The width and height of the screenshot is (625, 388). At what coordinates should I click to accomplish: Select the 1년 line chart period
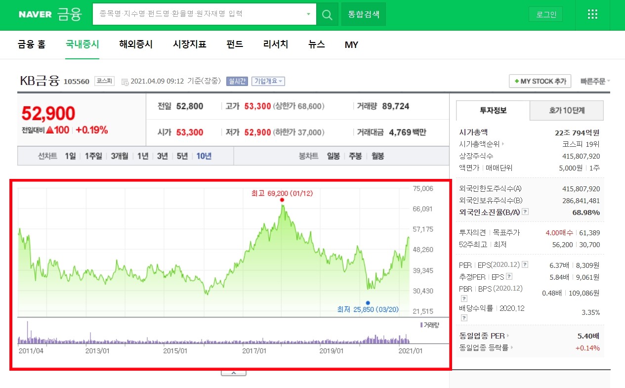point(143,156)
